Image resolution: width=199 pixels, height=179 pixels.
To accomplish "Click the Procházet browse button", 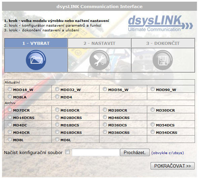I will [x=135, y=152].
